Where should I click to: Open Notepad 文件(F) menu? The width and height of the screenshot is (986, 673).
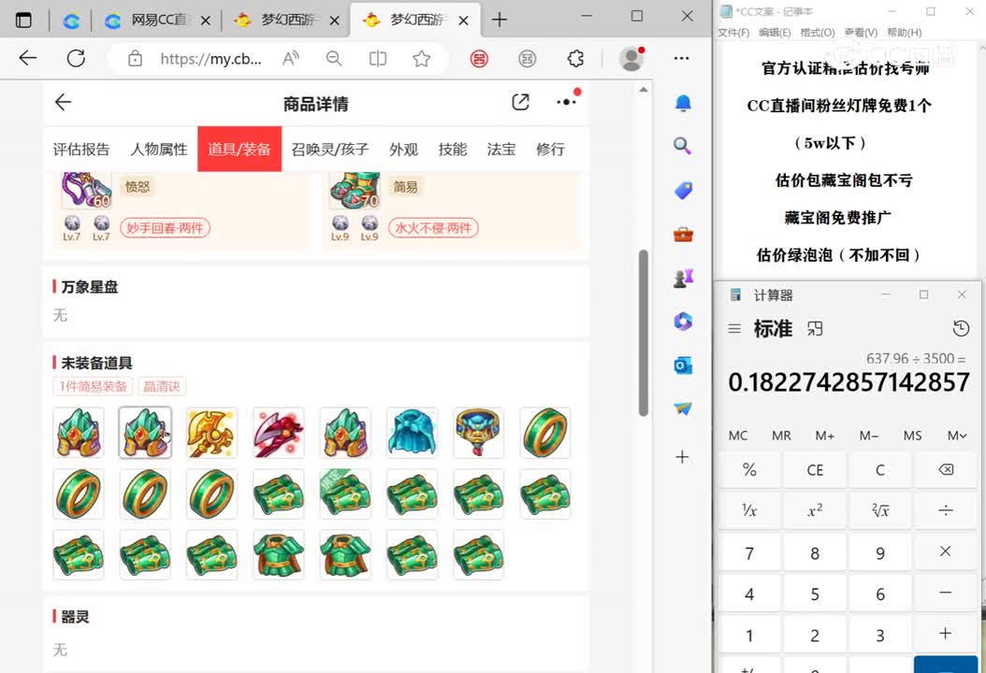[x=733, y=32]
